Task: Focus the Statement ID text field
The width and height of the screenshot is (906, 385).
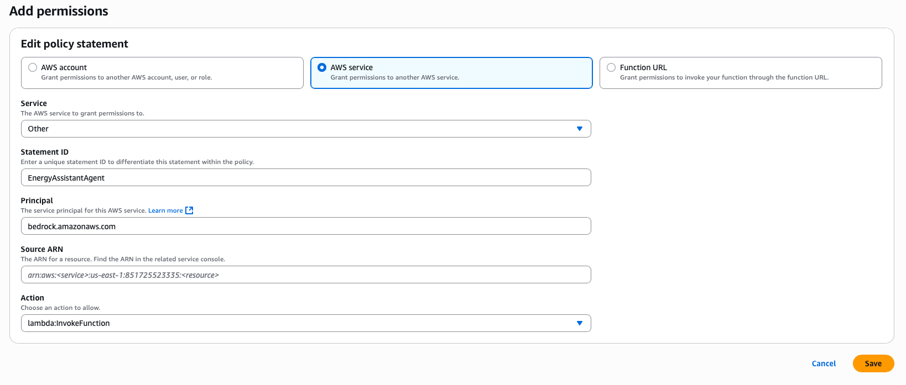Action: pyautogui.click(x=305, y=177)
